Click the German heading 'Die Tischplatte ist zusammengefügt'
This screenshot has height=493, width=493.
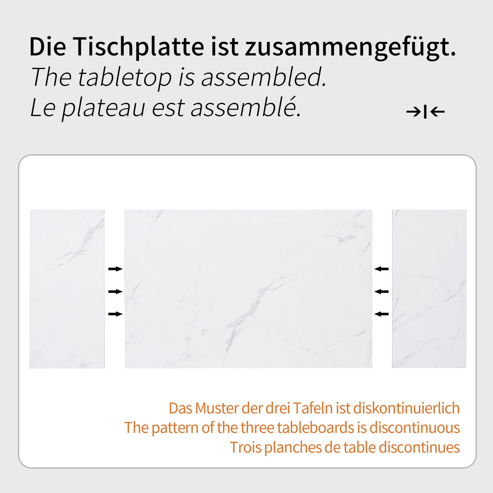242,48
